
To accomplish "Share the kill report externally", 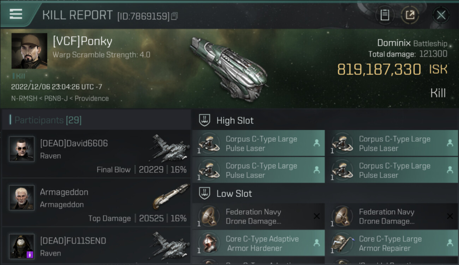I will click(x=410, y=15).
